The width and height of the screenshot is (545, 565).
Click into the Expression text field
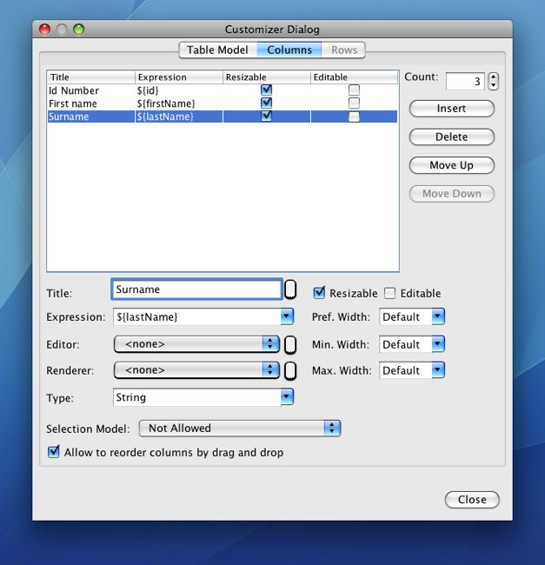click(x=196, y=316)
